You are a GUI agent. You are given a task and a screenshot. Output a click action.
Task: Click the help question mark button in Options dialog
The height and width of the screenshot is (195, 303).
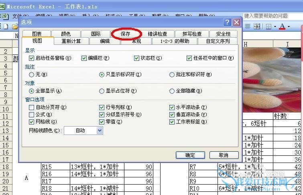(227, 22)
